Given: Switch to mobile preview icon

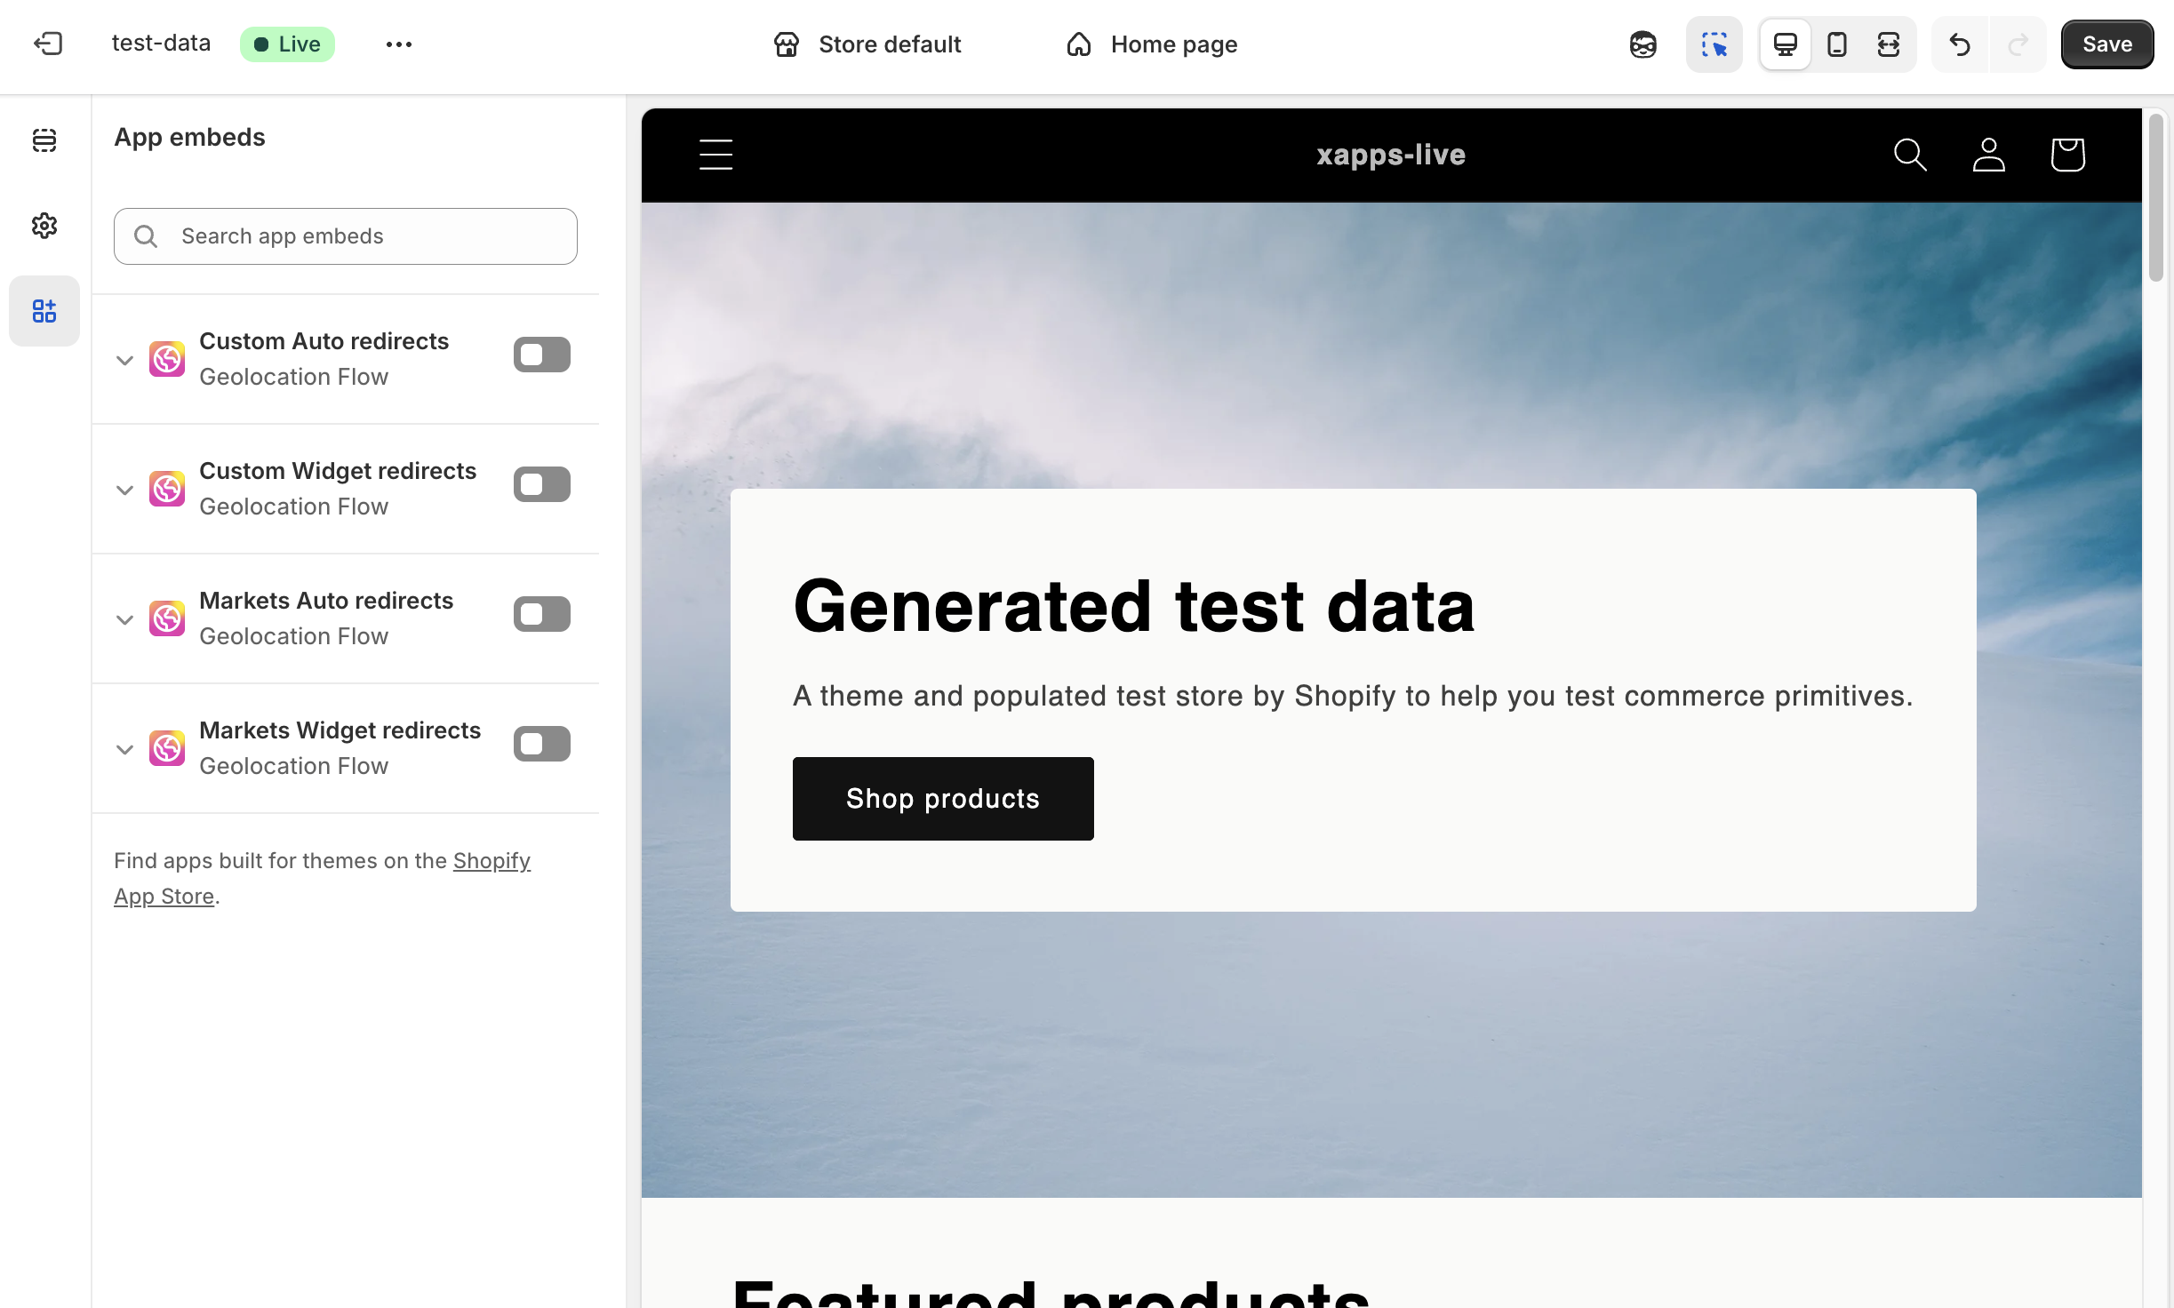Looking at the screenshot, I should (1837, 44).
